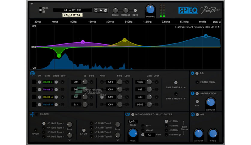Toggle Saturation Pre button
This screenshot has width=251, height=145.
197,102
